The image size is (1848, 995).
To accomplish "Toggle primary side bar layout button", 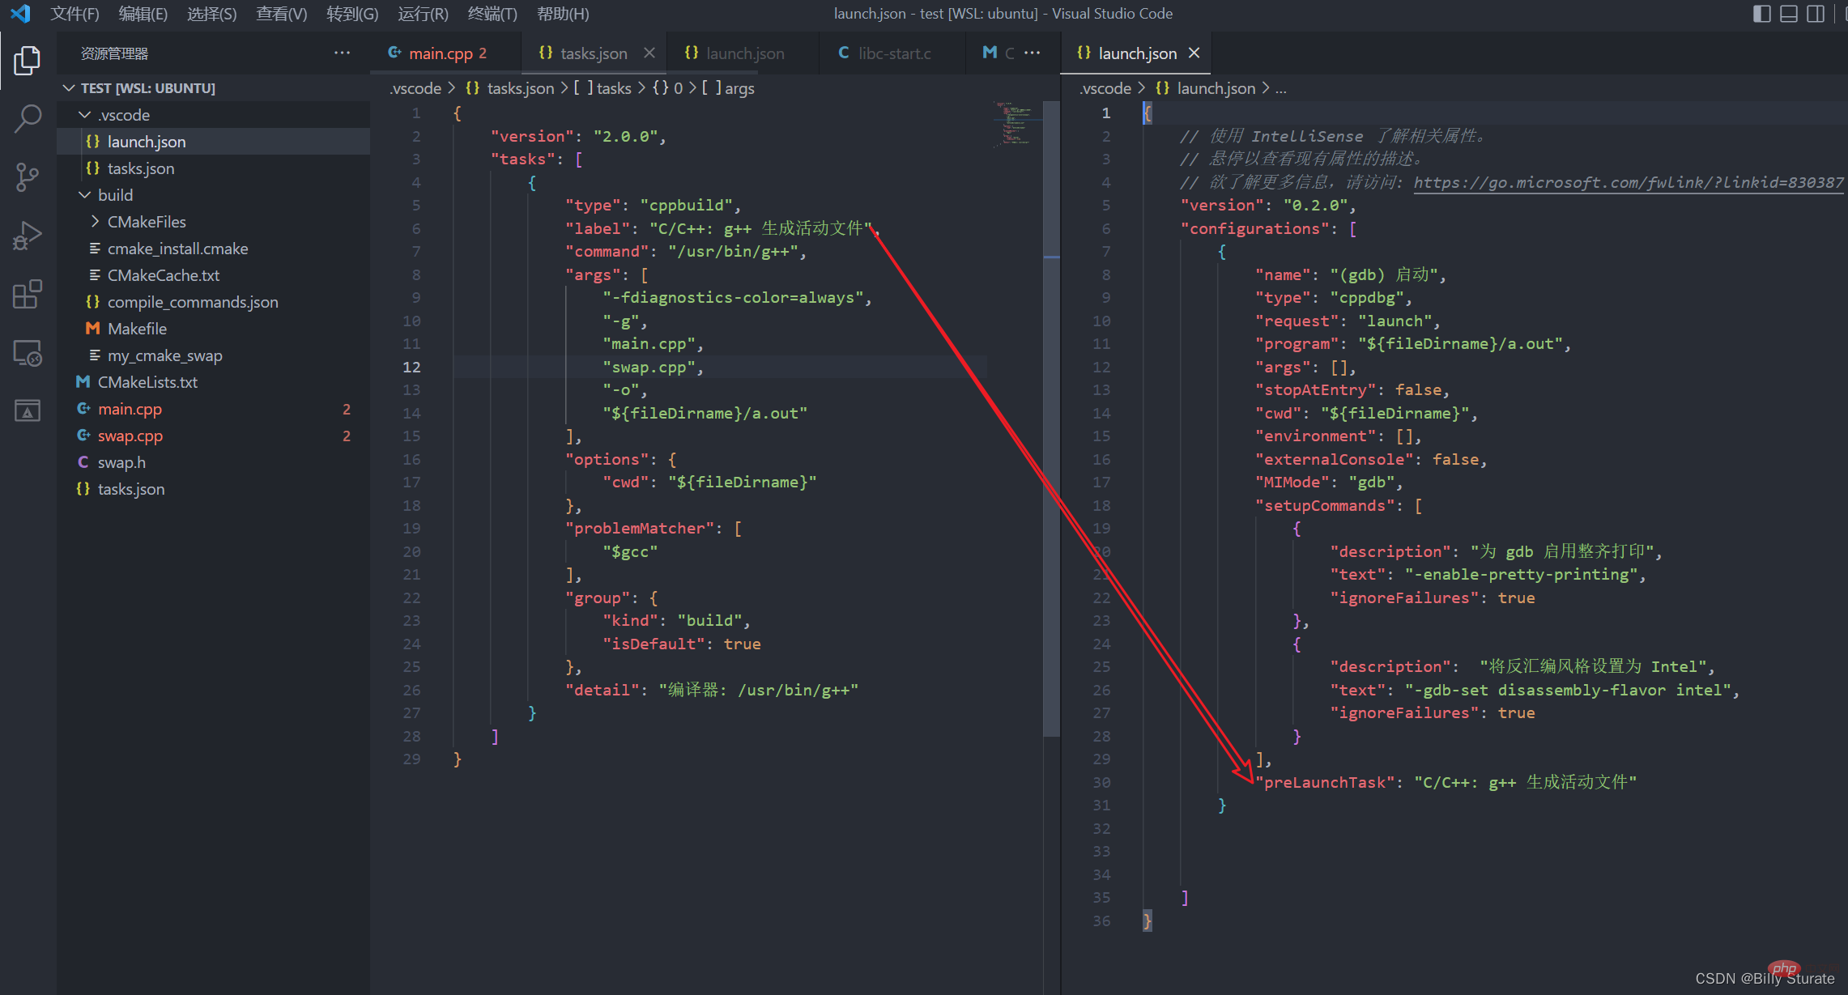I will pos(1761,14).
